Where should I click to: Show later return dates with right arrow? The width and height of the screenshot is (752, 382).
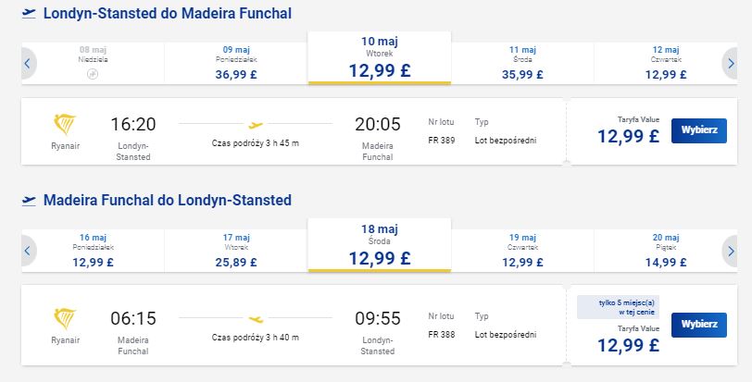(x=731, y=251)
